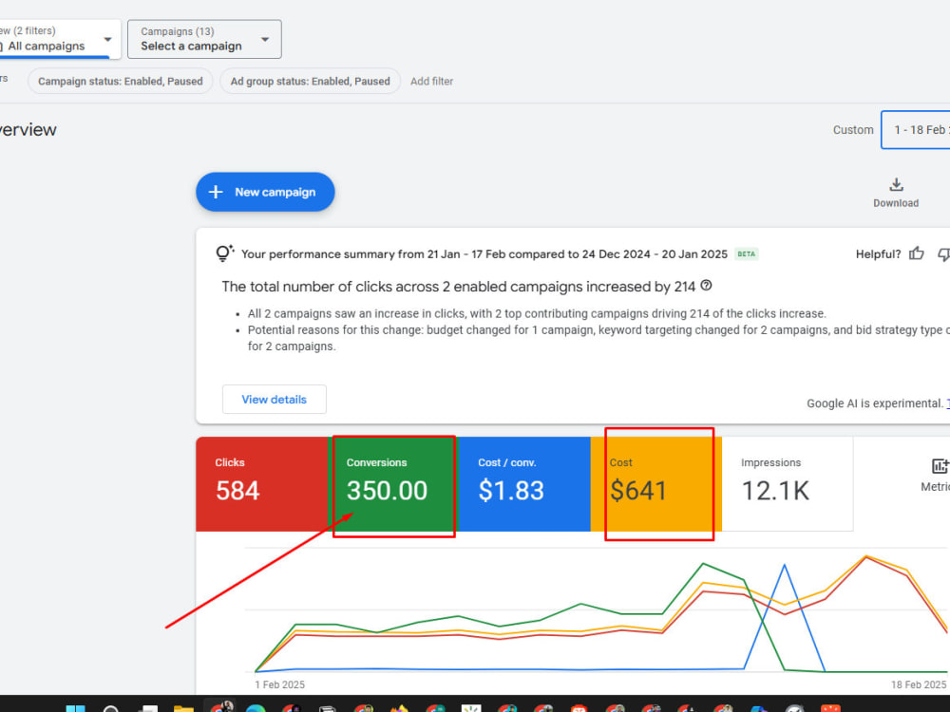Image resolution: width=950 pixels, height=712 pixels.
Task: Click the '1 Feb 2025' chart axis label
Action: pos(280,684)
